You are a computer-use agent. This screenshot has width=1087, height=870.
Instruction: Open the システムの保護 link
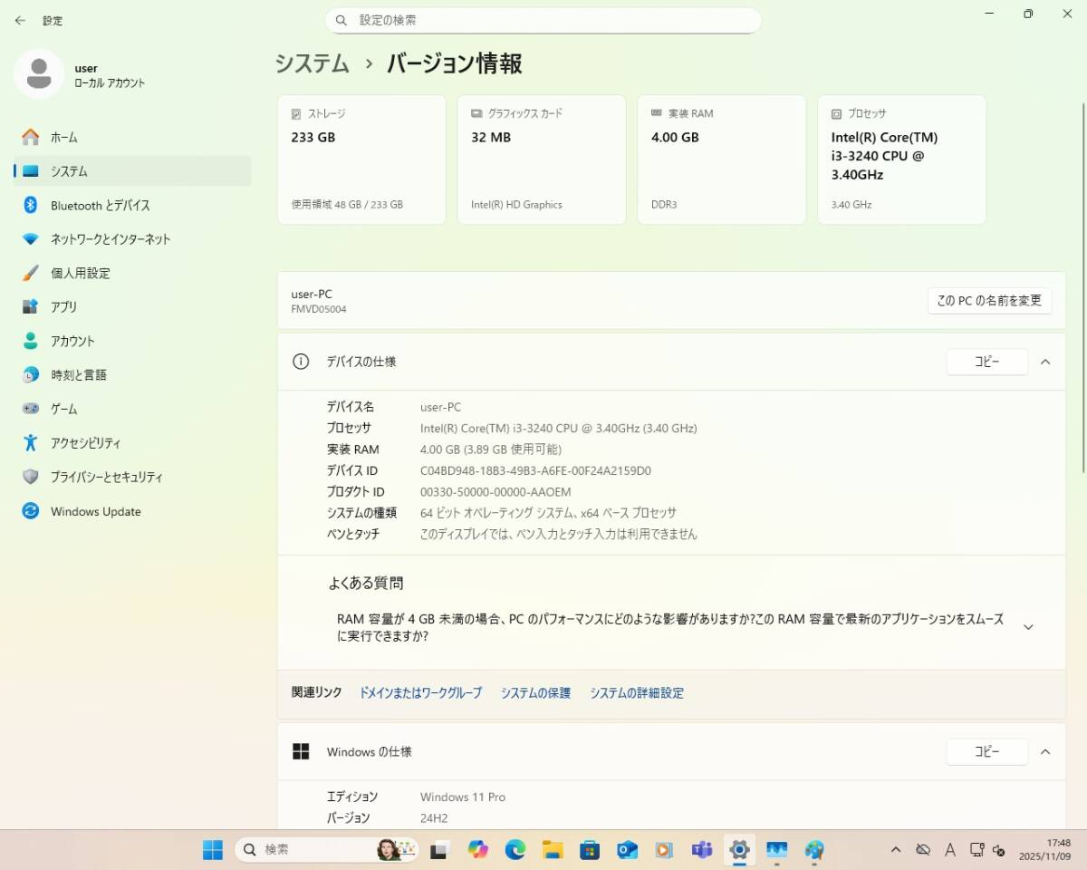535,692
